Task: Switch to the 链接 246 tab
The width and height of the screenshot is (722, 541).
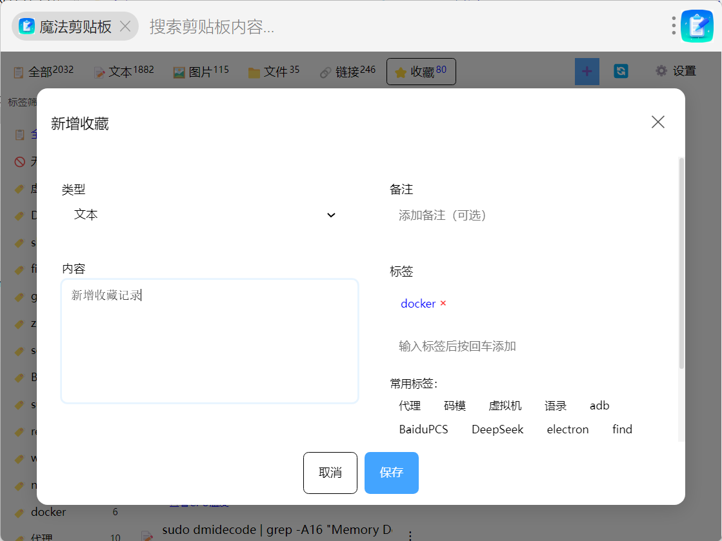Action: 348,72
